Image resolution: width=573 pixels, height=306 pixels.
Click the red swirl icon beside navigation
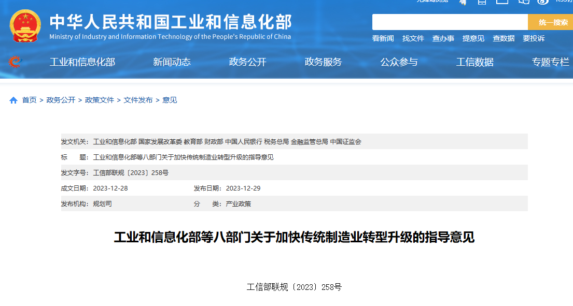[x=15, y=62]
